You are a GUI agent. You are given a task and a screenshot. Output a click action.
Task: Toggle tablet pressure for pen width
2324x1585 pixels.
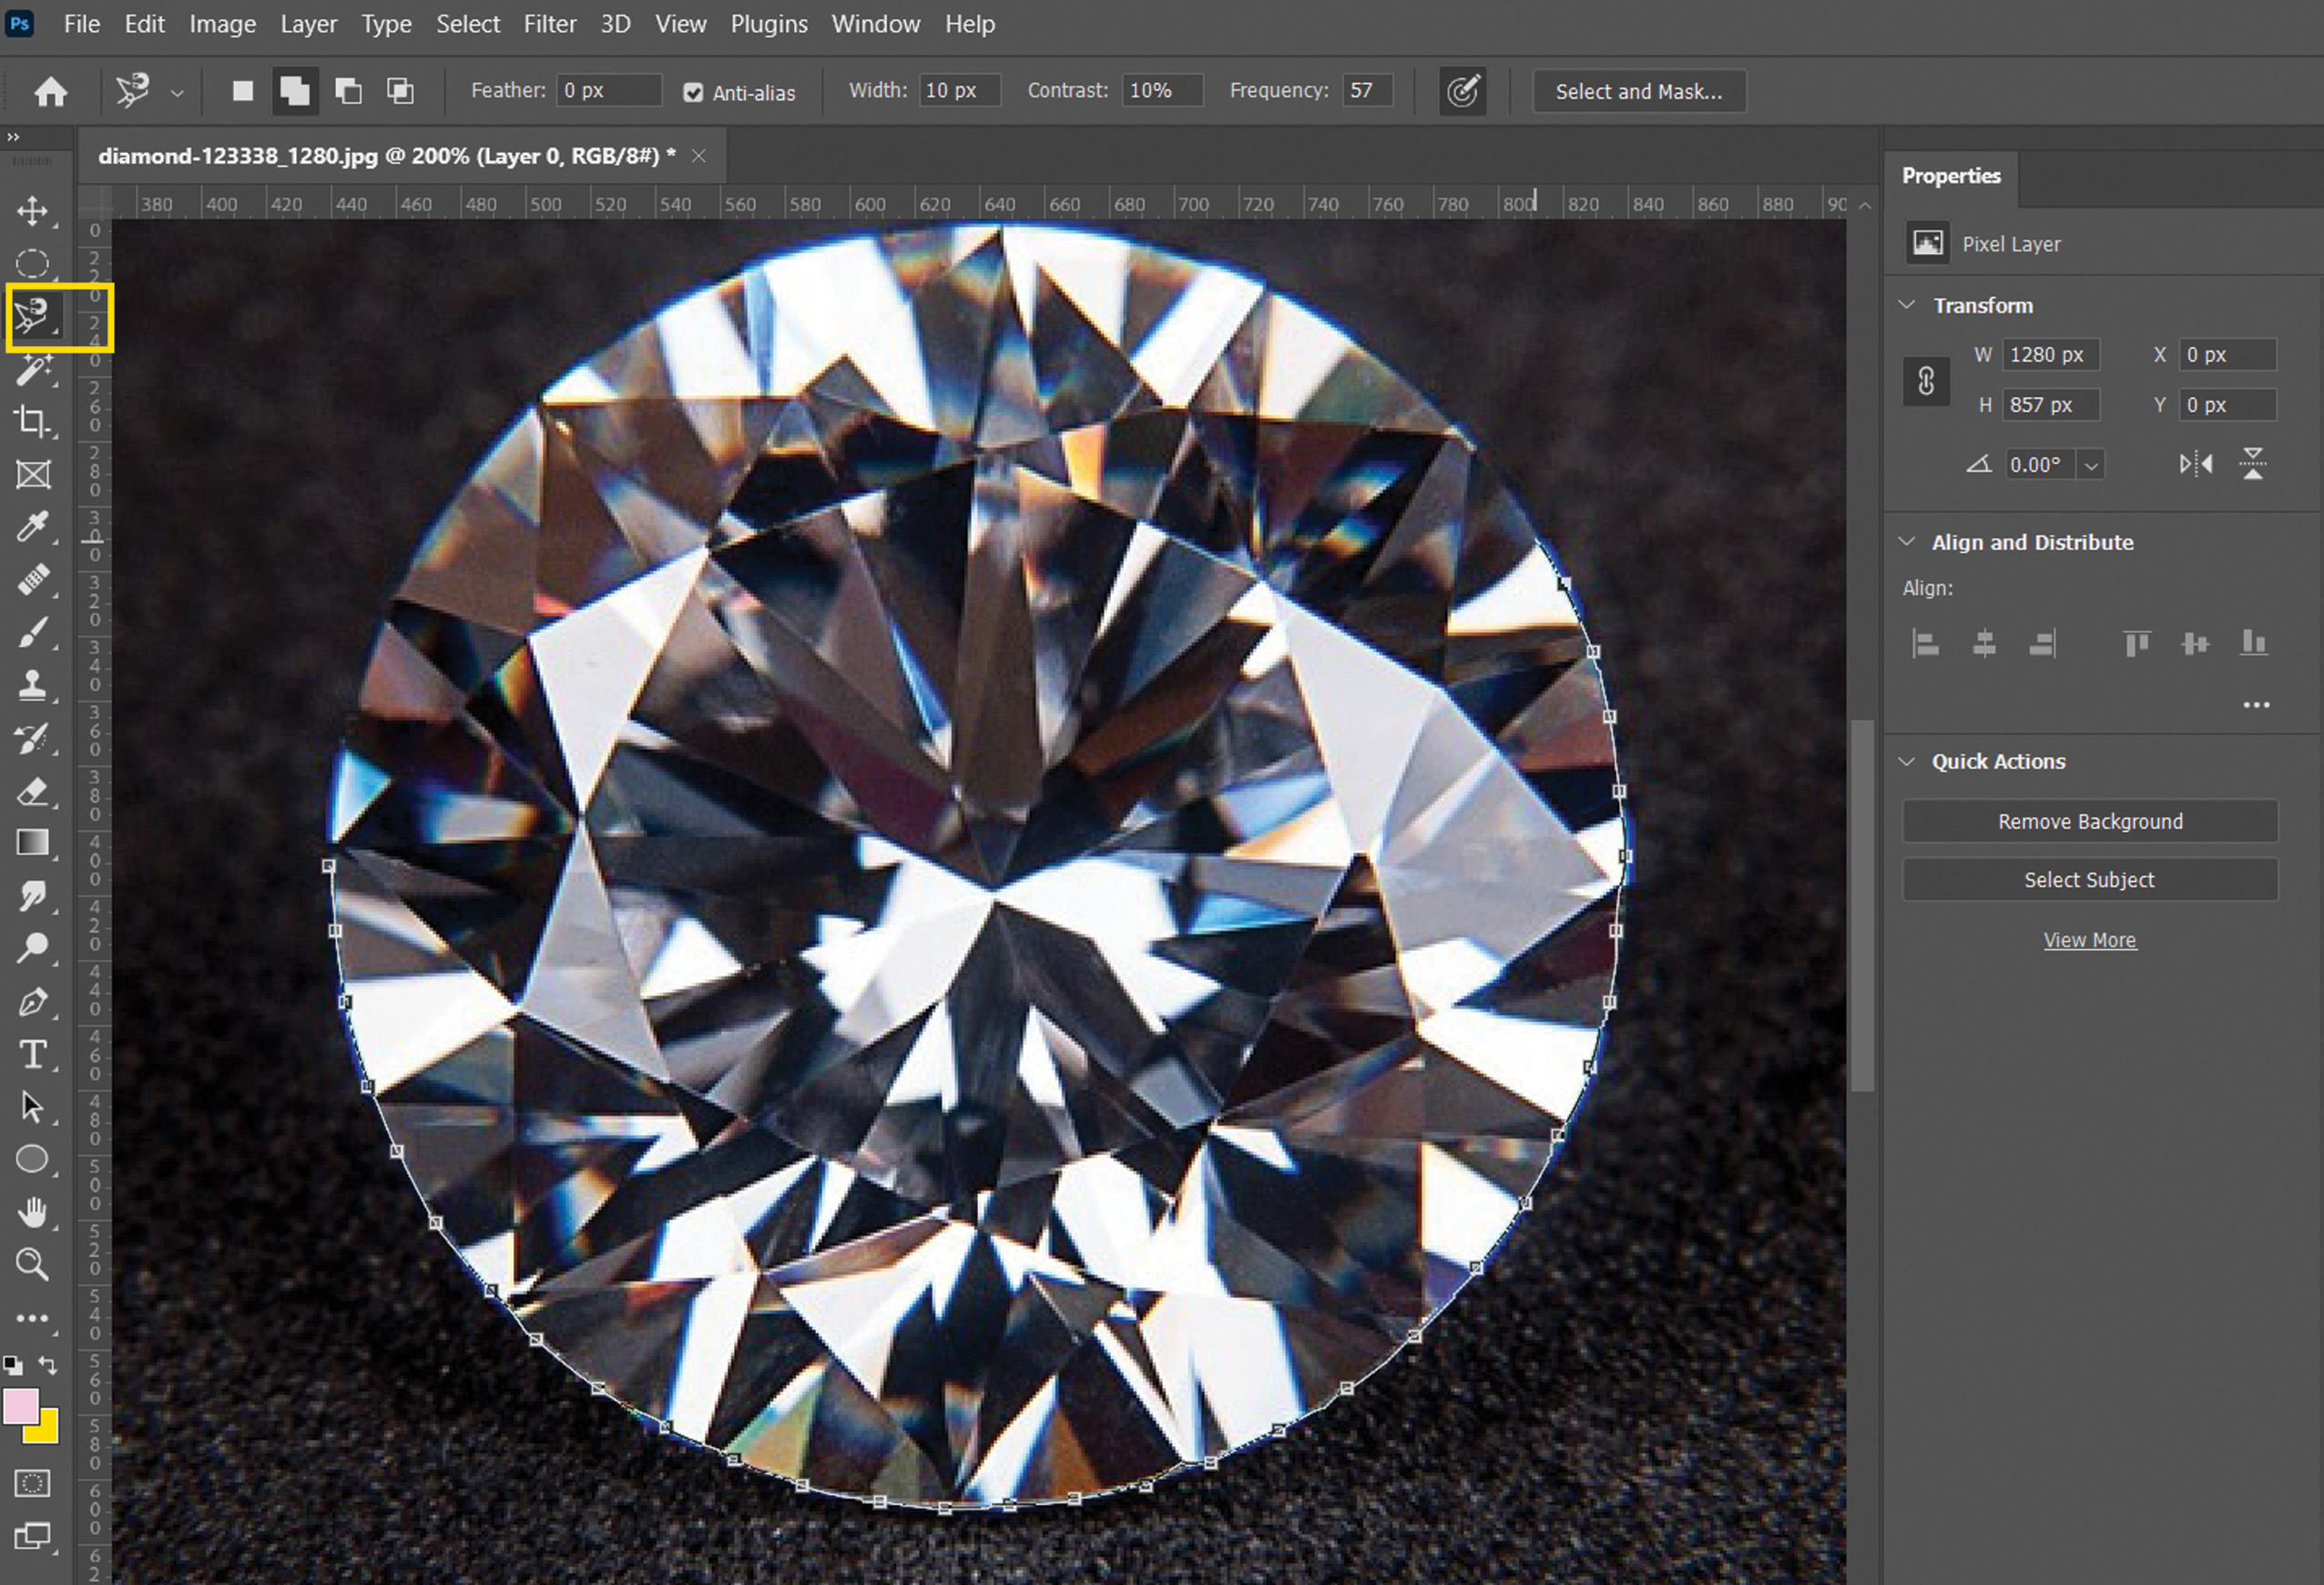pyautogui.click(x=1462, y=91)
